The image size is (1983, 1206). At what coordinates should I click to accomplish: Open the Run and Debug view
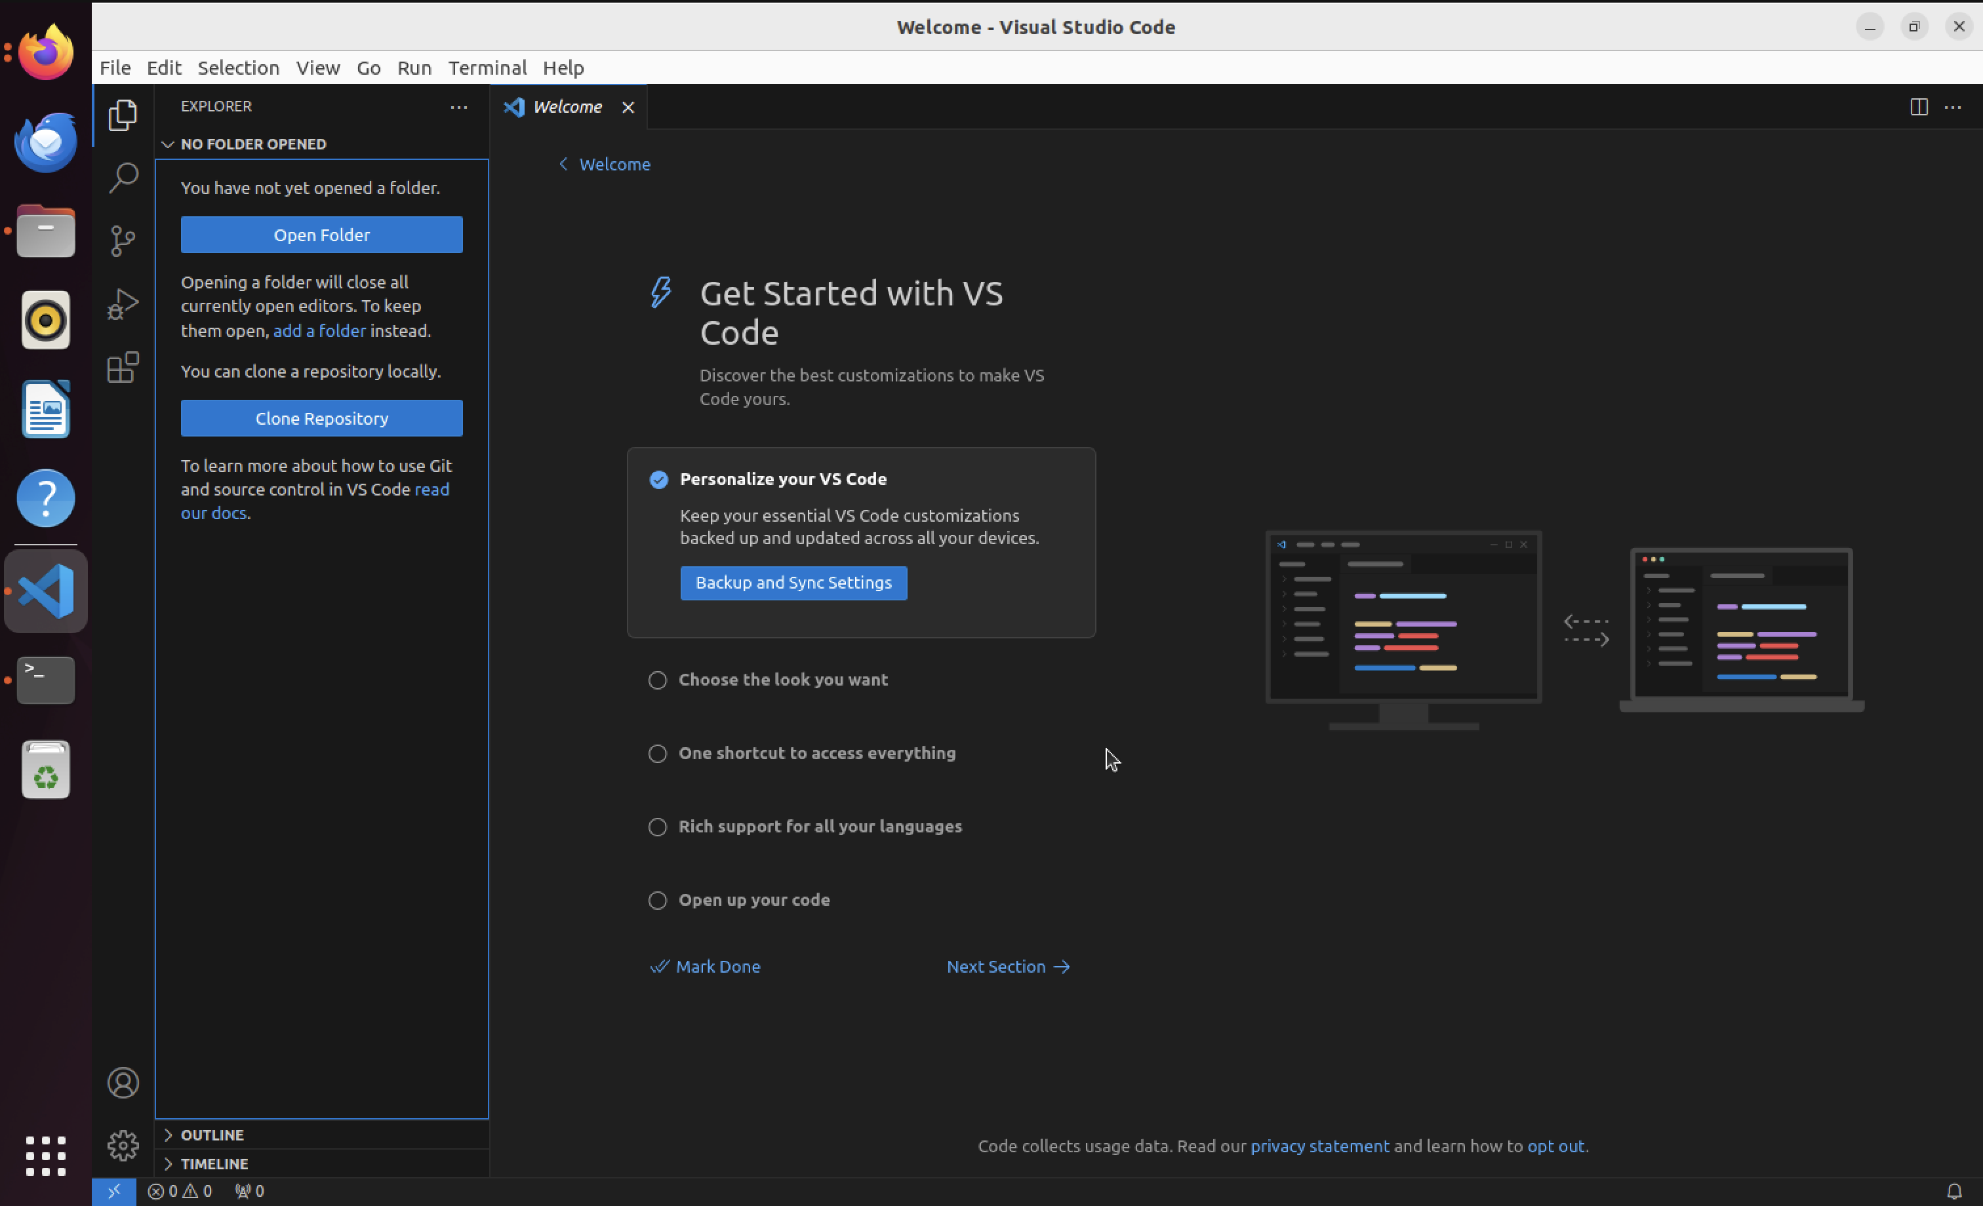[x=123, y=304]
